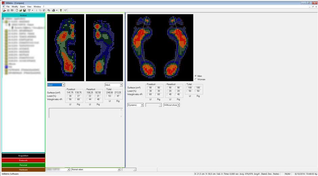Click the New document toolbar icon
Image resolution: width=318 pixels, height=176 pixels.
(17, 10)
